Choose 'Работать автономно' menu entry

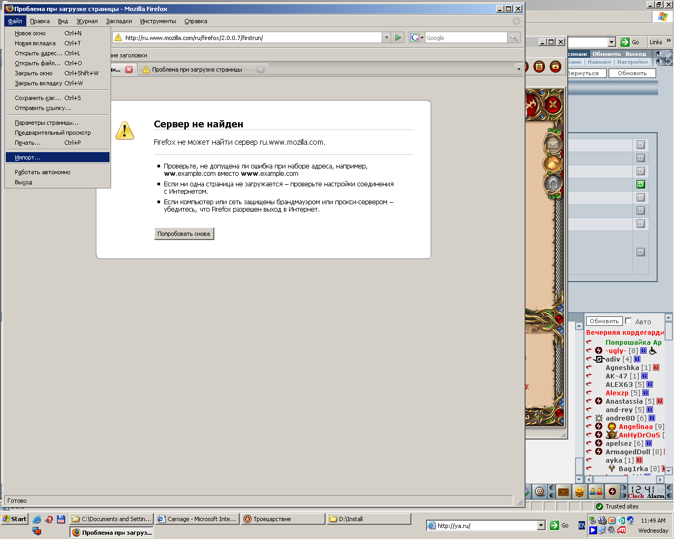point(57,172)
